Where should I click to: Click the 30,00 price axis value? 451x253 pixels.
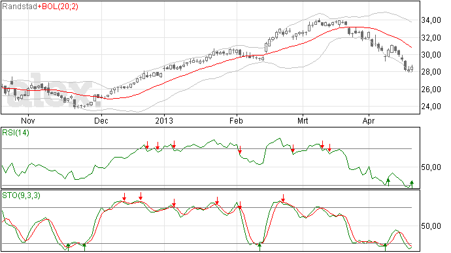tap(431, 55)
